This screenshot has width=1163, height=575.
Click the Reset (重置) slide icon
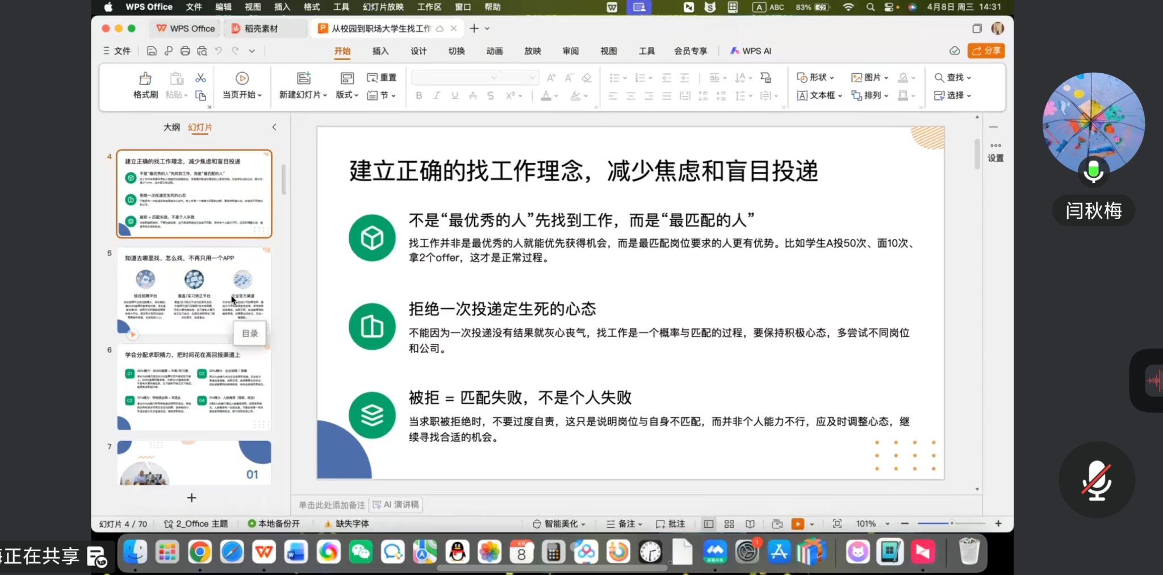pos(382,78)
